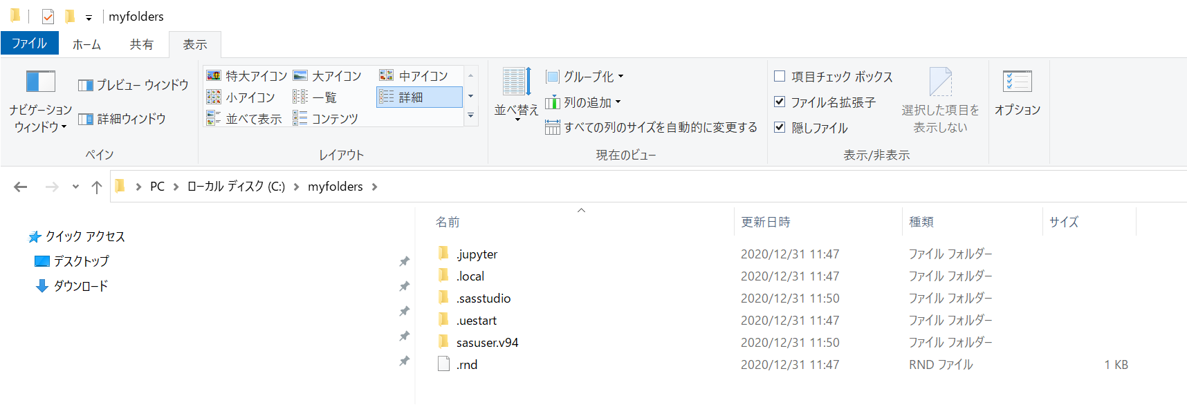
Task: Click the .jupyter folder icon
Action: click(x=443, y=254)
